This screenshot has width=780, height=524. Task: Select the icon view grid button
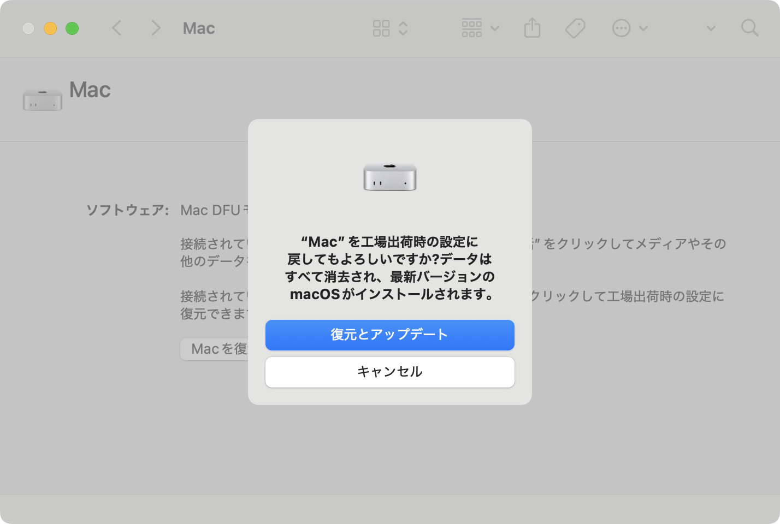(x=381, y=28)
